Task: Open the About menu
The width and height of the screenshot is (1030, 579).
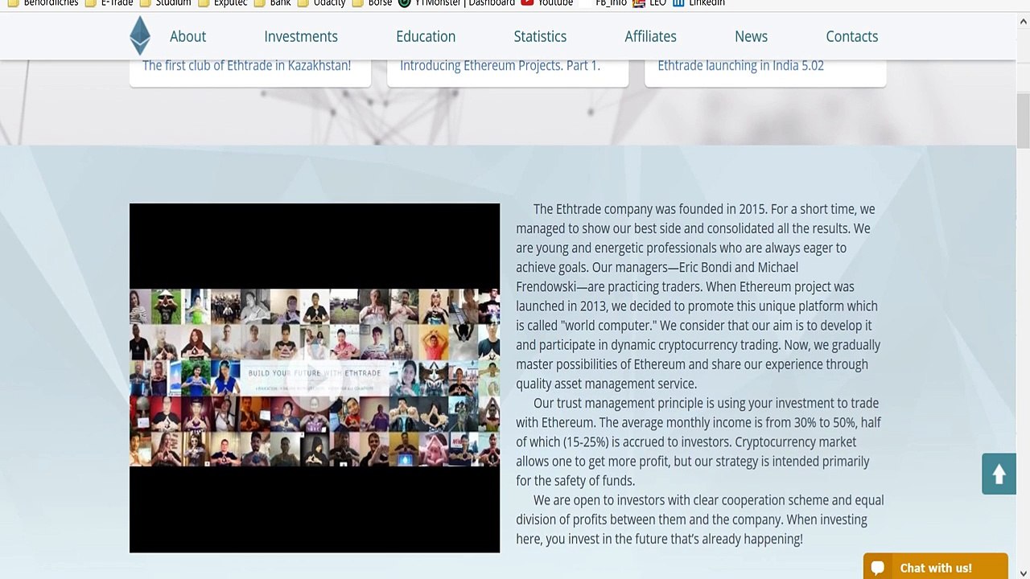Action: 187,36
